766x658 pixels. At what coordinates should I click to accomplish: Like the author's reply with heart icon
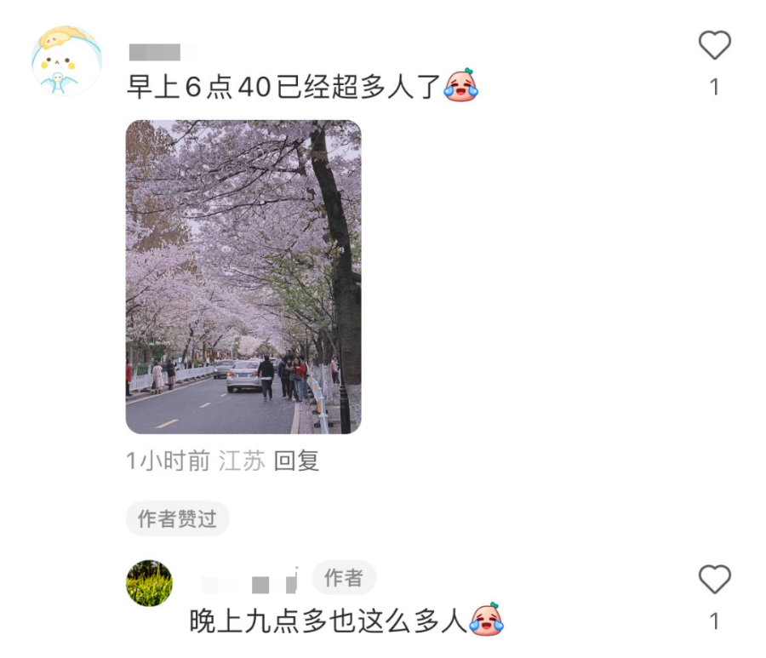(714, 579)
